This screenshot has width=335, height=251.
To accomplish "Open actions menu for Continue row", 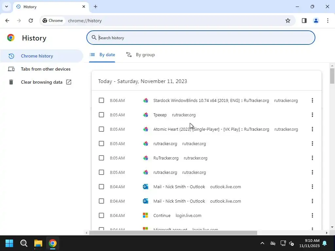I will 312,215.
